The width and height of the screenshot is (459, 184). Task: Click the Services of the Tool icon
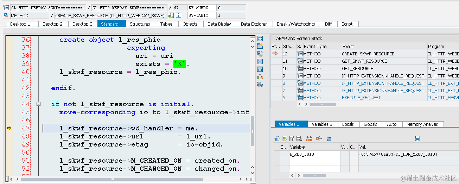point(260,85)
